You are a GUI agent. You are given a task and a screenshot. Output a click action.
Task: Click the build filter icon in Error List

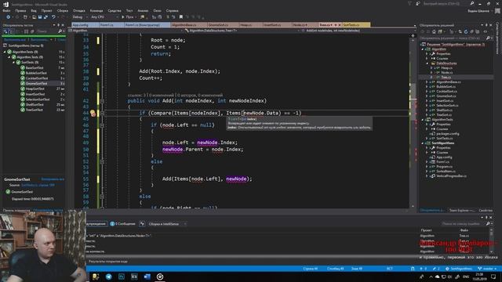click(142, 224)
